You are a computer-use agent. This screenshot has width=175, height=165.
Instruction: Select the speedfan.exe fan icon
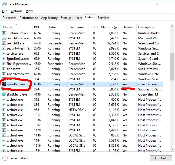pyautogui.click(x=4, y=84)
